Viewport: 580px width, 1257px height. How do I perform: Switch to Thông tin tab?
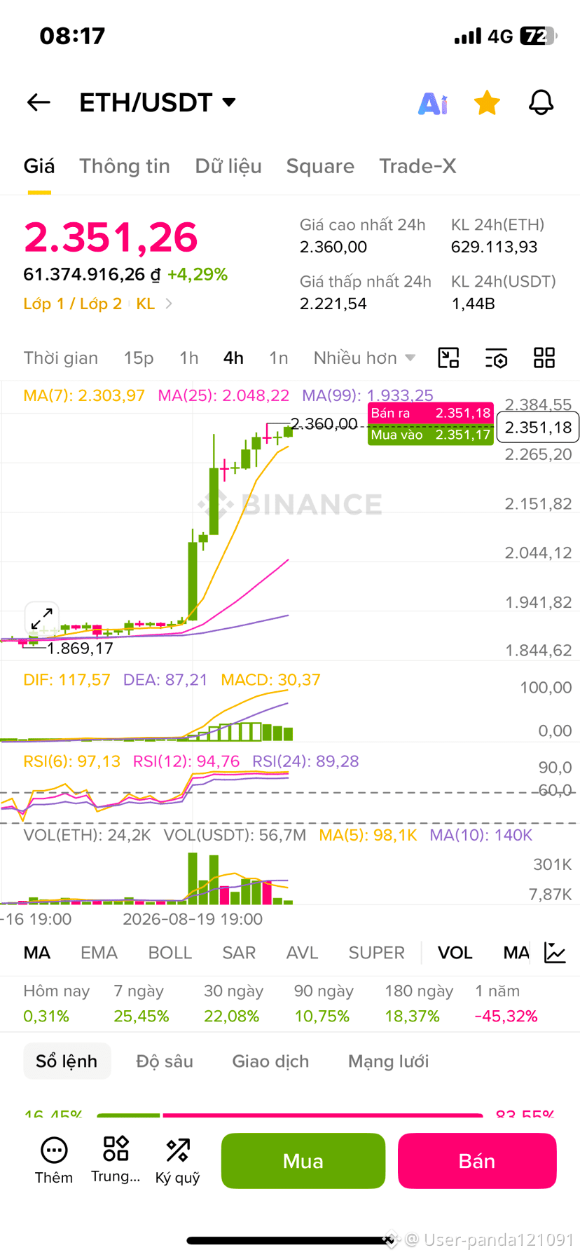pos(125,166)
